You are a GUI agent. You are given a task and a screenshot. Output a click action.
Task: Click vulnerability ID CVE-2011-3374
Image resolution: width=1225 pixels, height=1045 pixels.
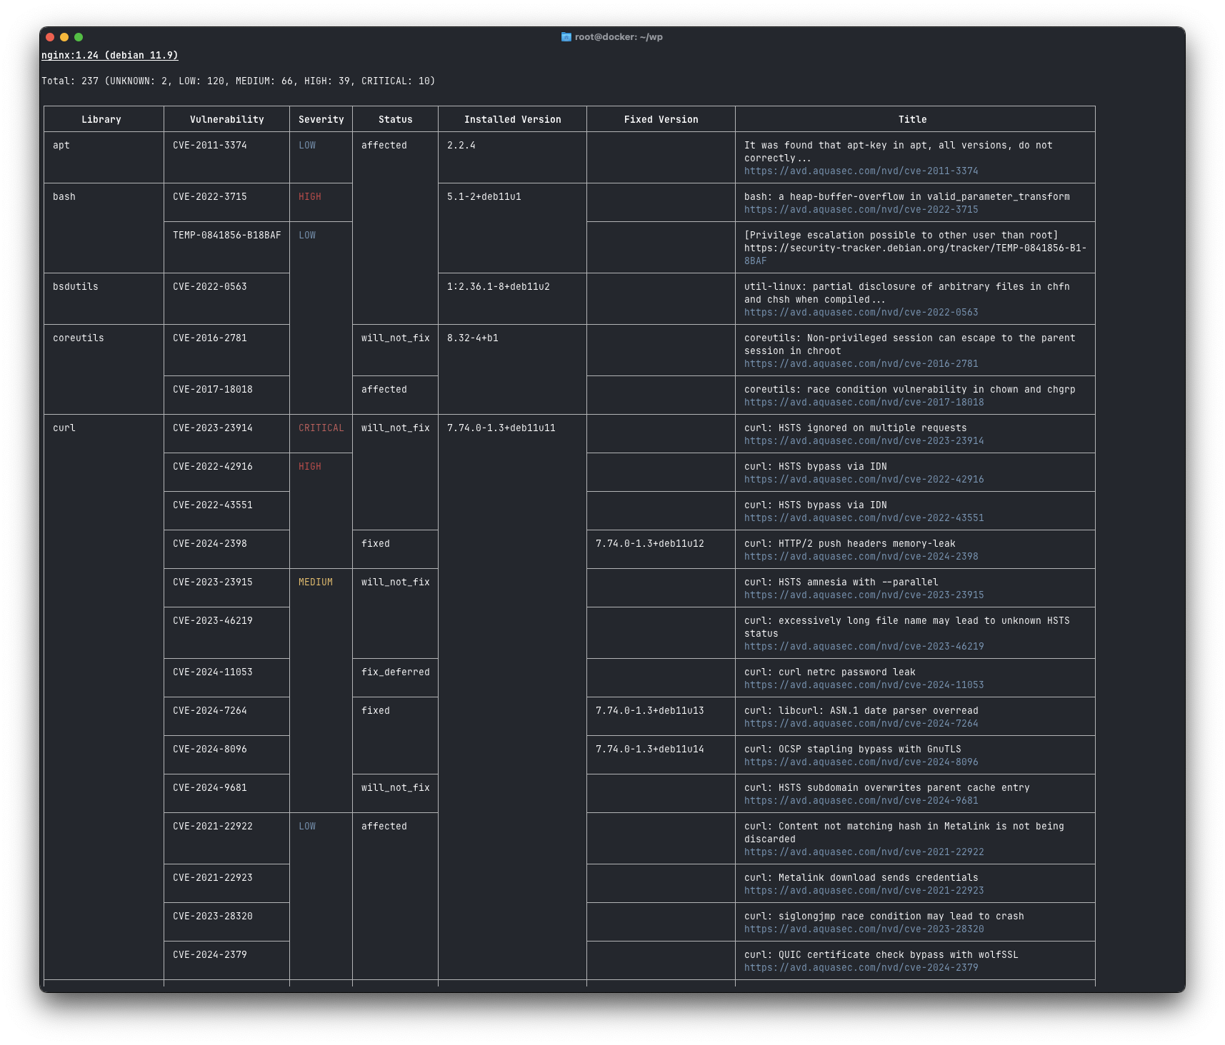pos(210,146)
